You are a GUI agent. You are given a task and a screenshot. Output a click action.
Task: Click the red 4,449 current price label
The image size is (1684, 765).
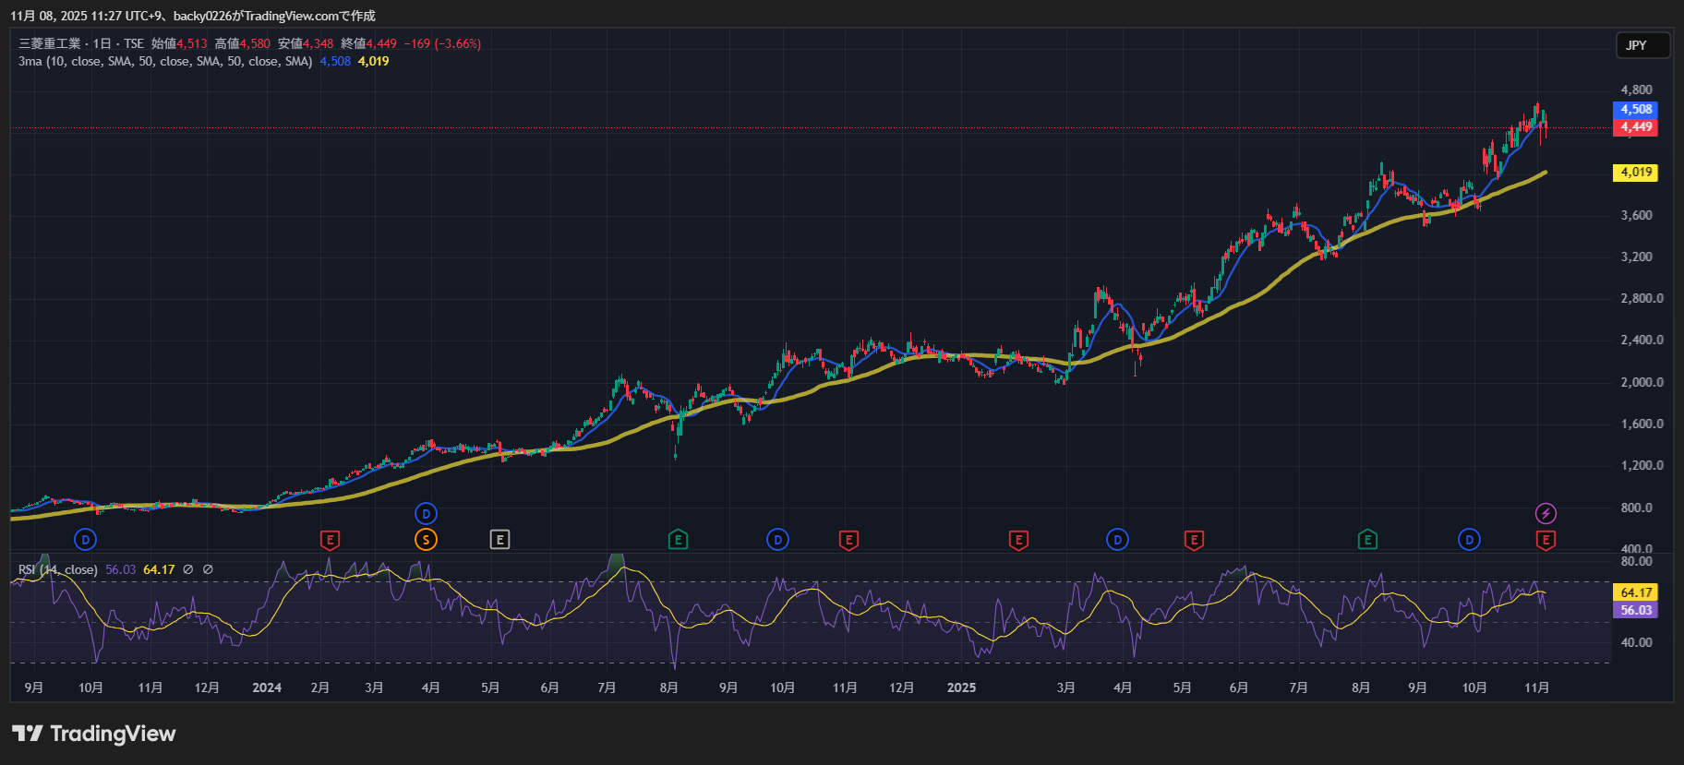[1635, 127]
